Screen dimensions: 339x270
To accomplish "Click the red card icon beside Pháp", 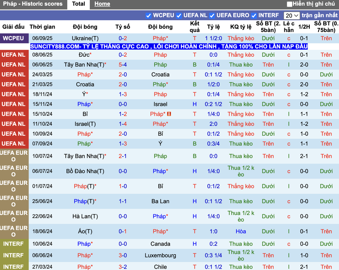I will (169, 114).
